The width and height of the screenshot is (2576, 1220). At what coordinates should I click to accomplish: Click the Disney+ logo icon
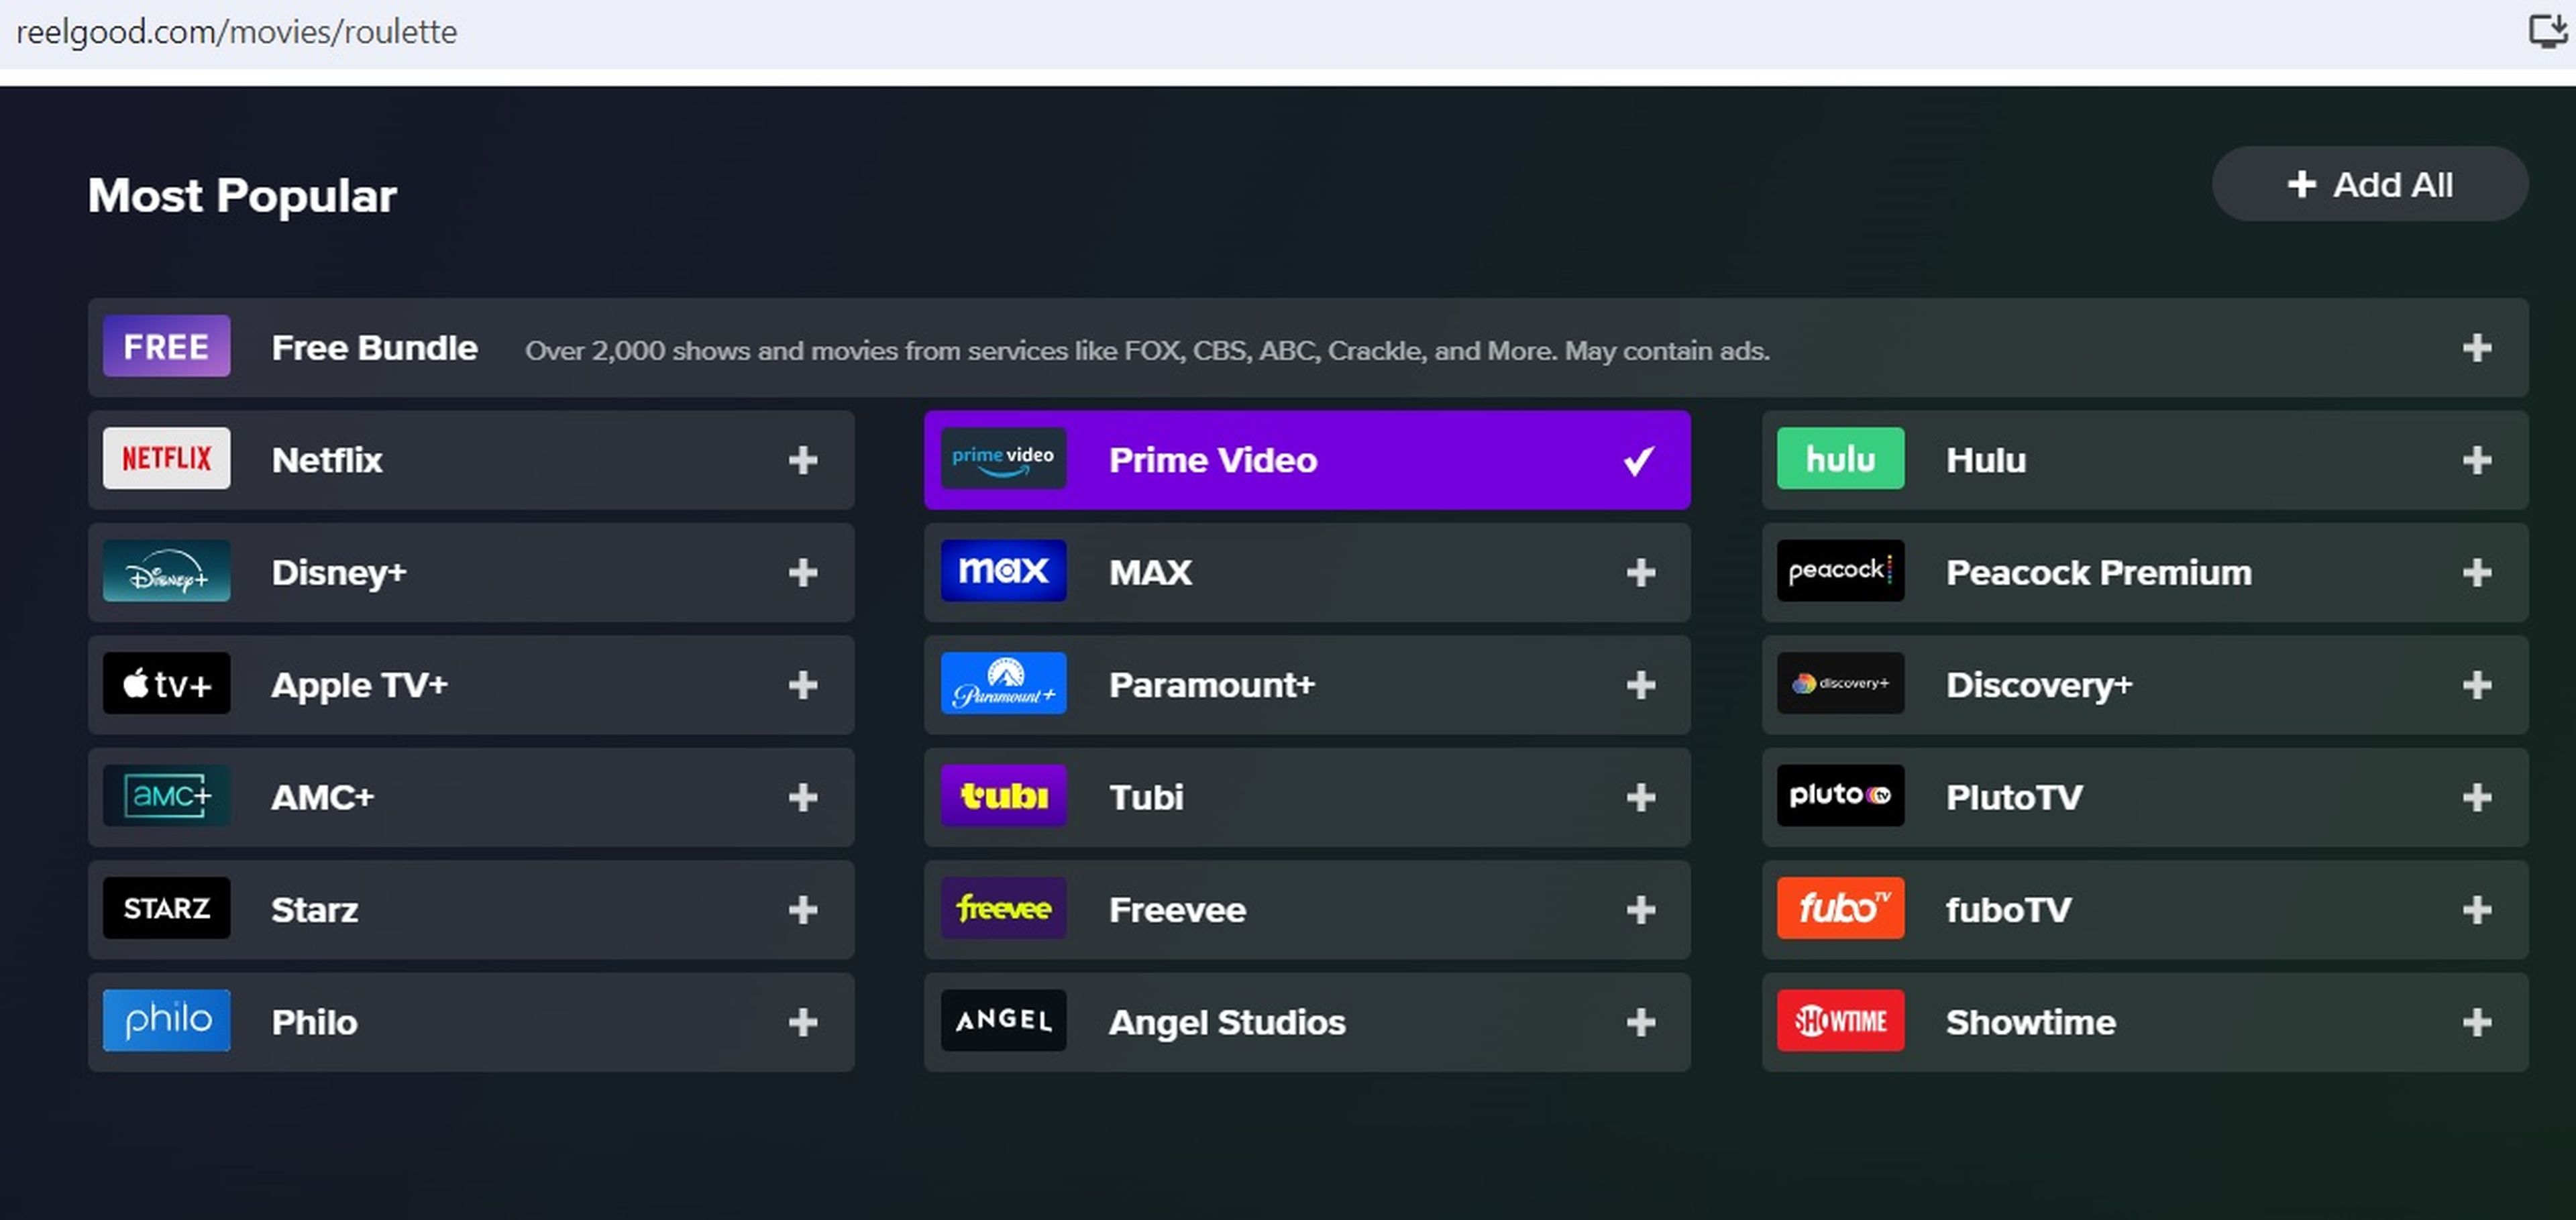pyautogui.click(x=166, y=571)
